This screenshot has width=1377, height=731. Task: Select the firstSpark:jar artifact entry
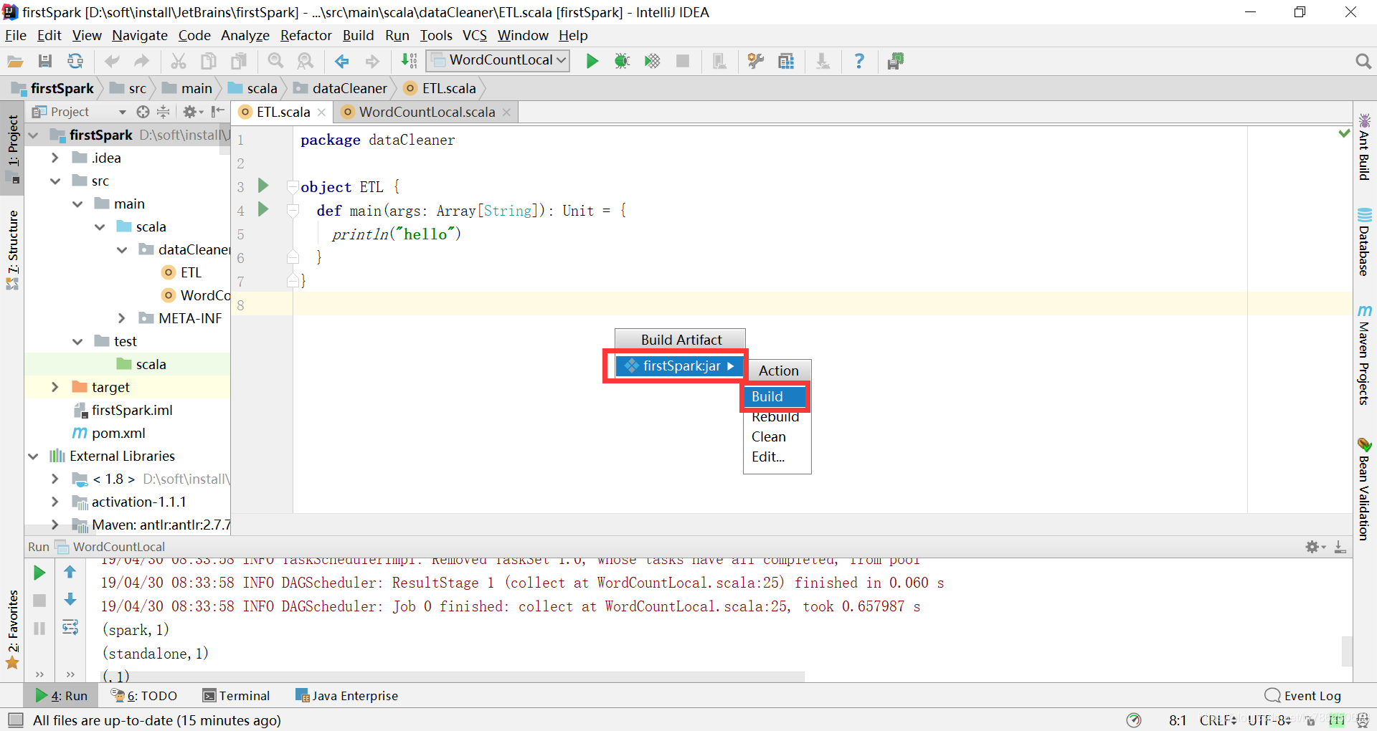679,366
